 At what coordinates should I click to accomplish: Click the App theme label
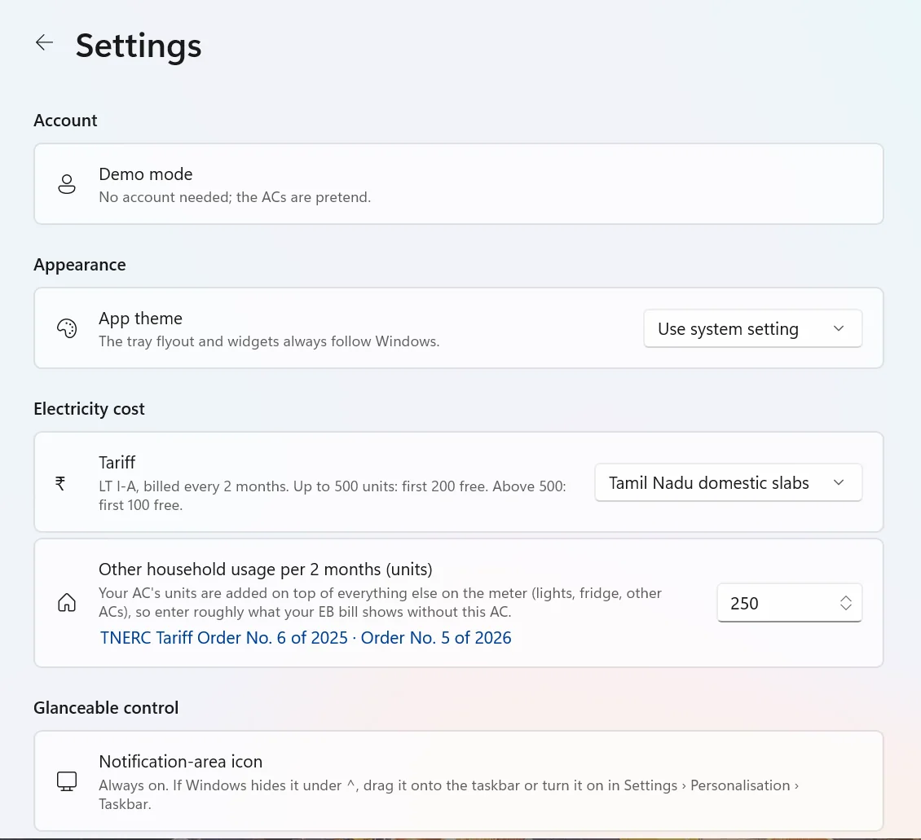140,318
